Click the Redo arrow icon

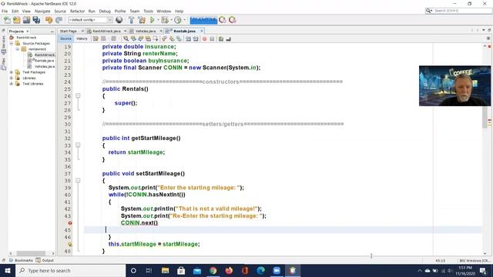[59, 20]
